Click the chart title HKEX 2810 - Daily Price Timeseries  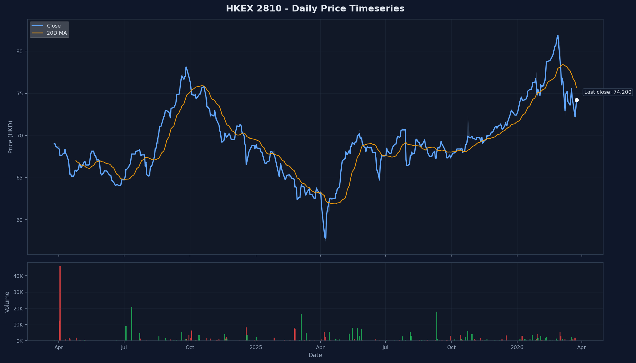[315, 9]
